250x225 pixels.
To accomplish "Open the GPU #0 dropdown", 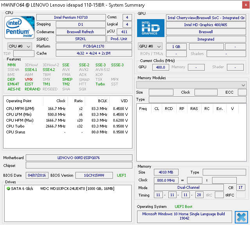I will coord(150,46).
